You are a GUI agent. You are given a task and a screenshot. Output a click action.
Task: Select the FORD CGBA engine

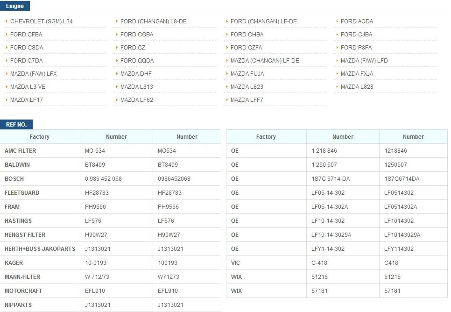point(137,35)
